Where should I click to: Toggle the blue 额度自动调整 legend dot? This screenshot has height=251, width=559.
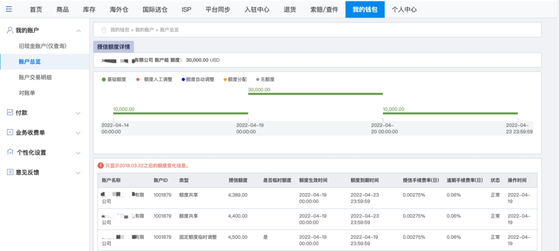(x=183, y=79)
